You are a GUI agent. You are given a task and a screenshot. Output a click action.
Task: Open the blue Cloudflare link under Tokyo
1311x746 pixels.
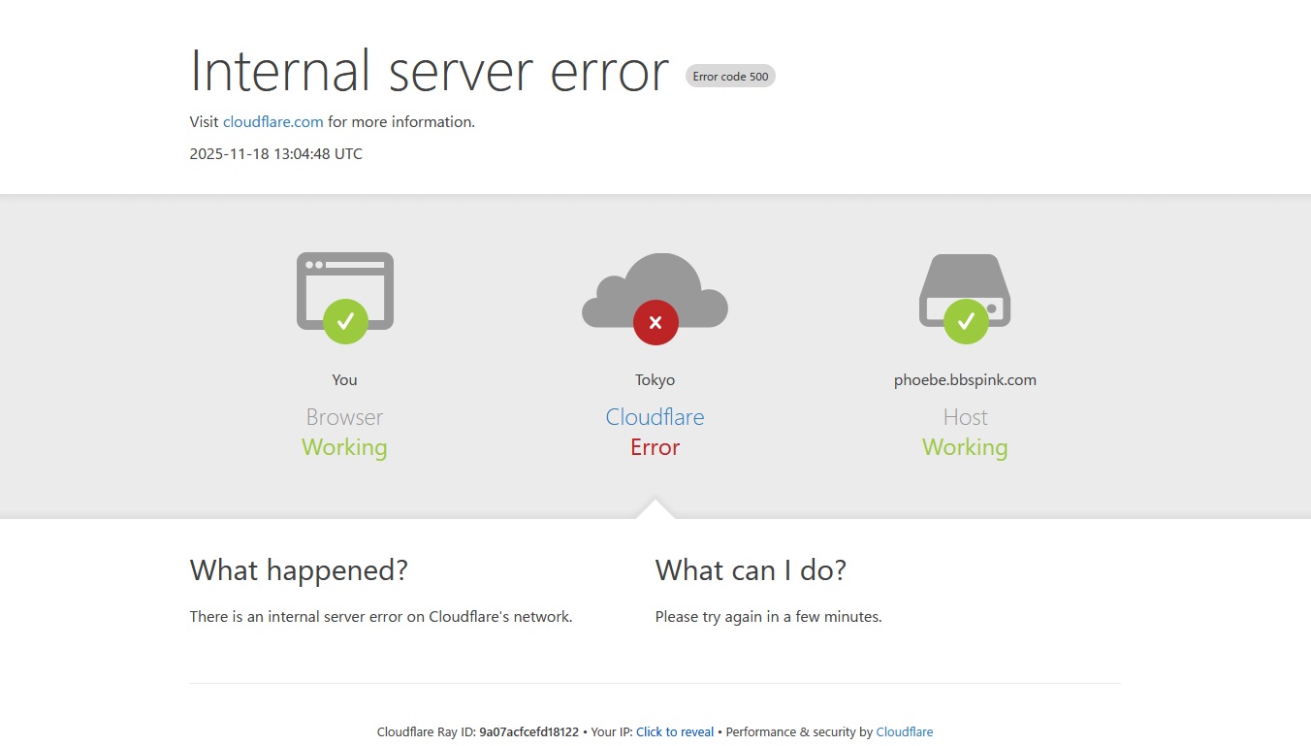tap(655, 417)
